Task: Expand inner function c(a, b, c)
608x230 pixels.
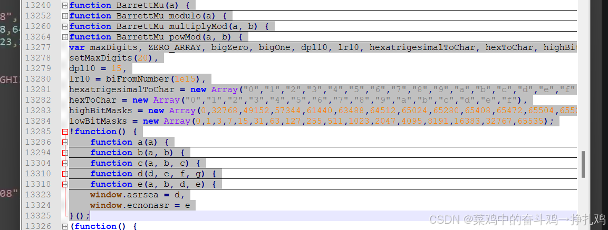Action: (x=65, y=163)
